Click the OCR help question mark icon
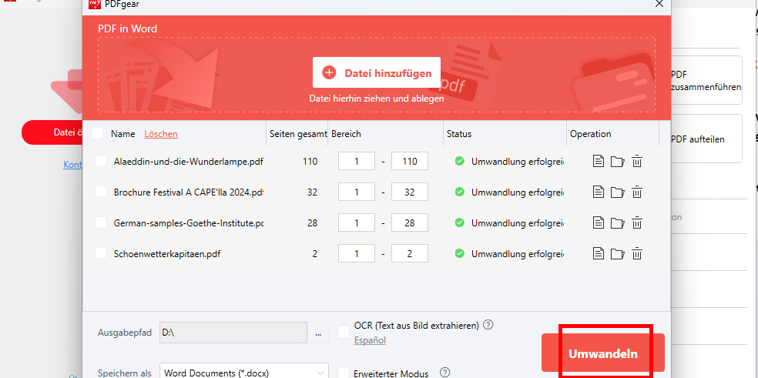This screenshot has width=758, height=378. point(488,325)
